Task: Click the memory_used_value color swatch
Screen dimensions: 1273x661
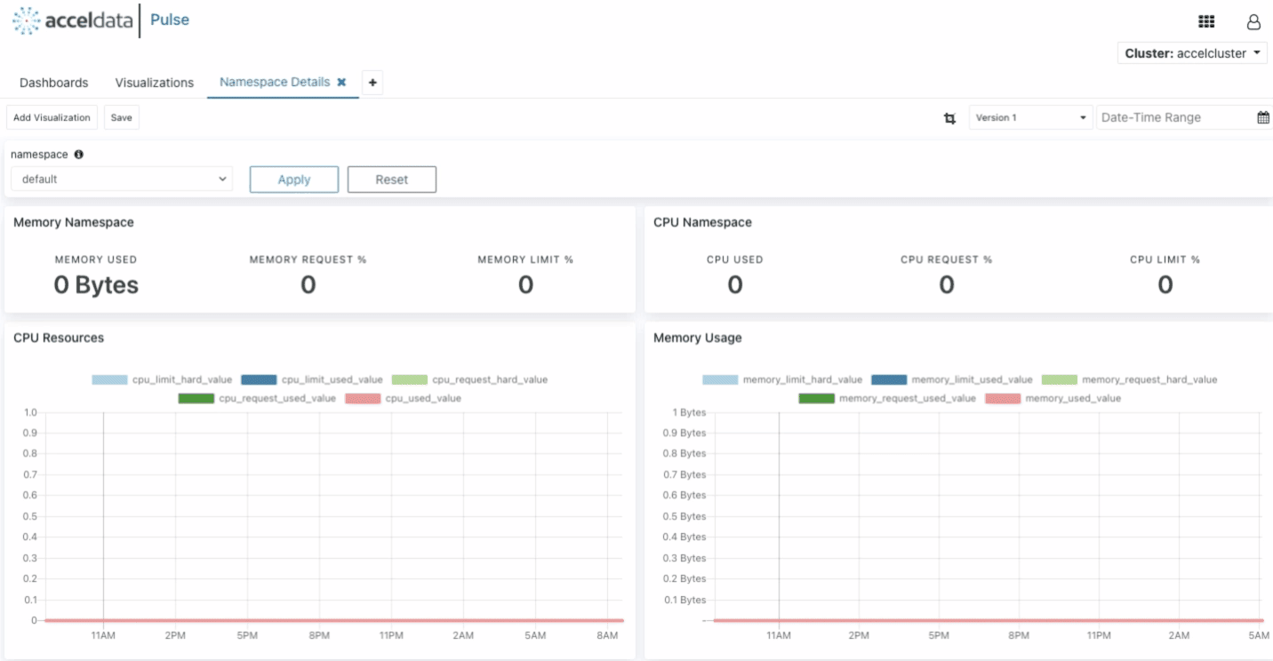Action: pos(1003,398)
